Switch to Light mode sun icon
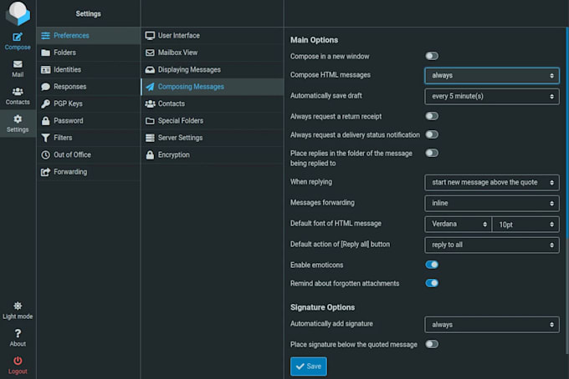 click(18, 306)
